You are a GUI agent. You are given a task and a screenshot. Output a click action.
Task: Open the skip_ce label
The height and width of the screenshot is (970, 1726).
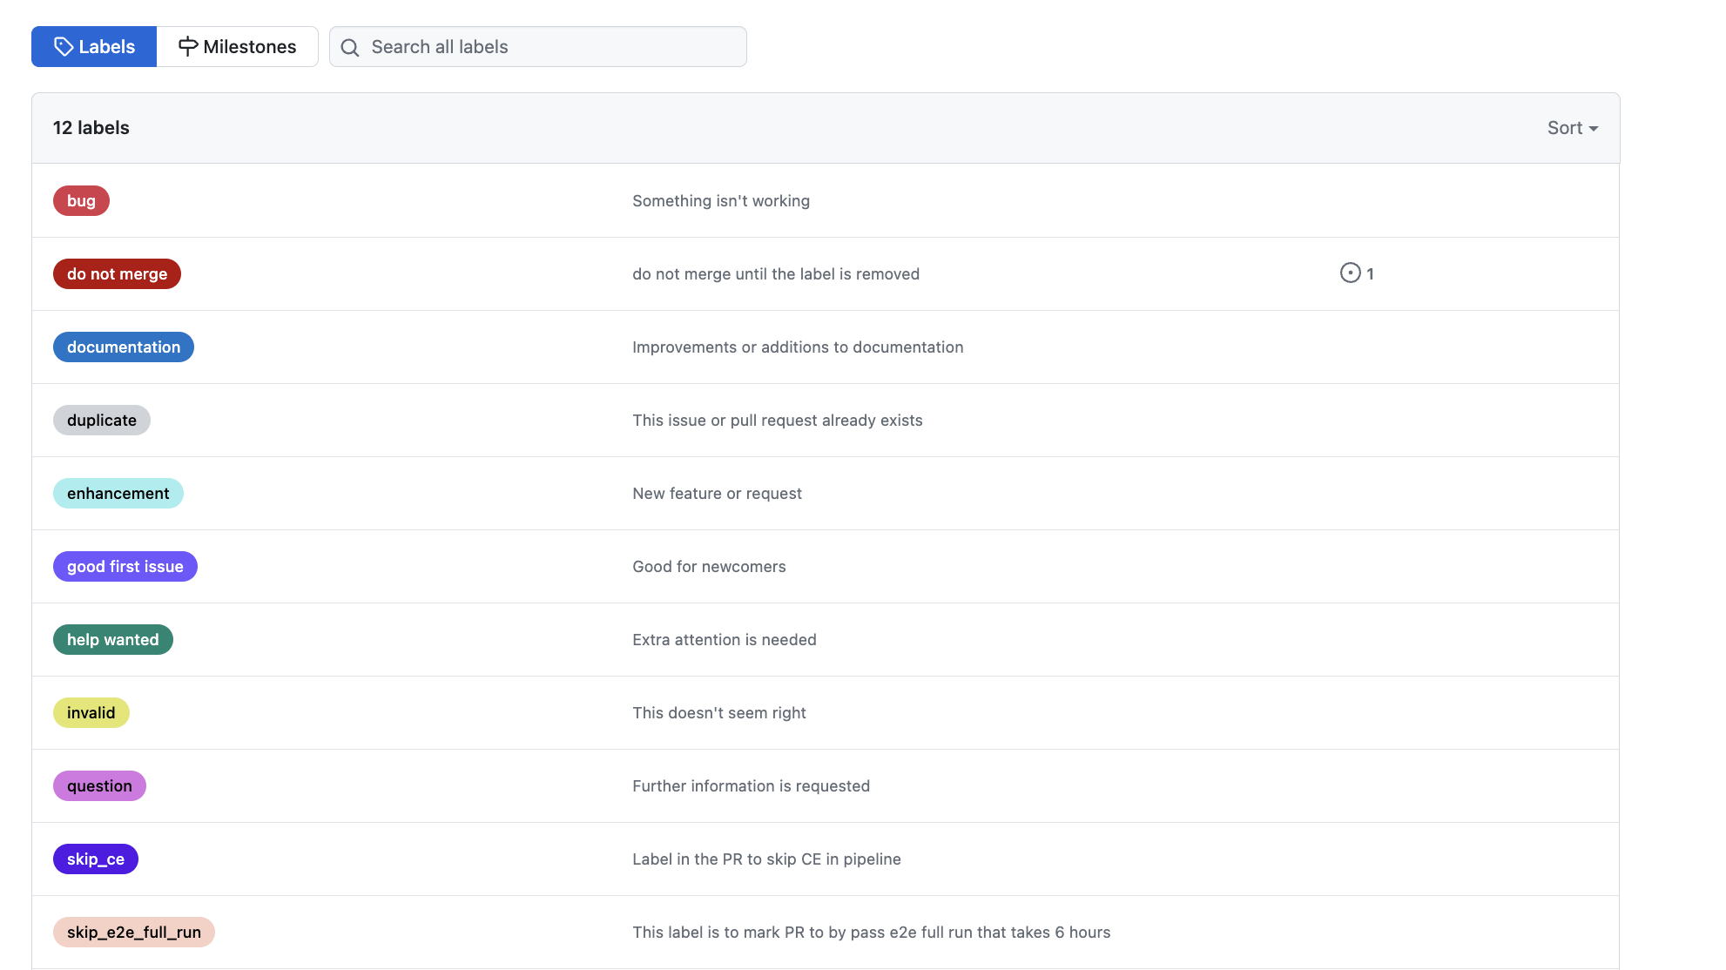pos(96,859)
